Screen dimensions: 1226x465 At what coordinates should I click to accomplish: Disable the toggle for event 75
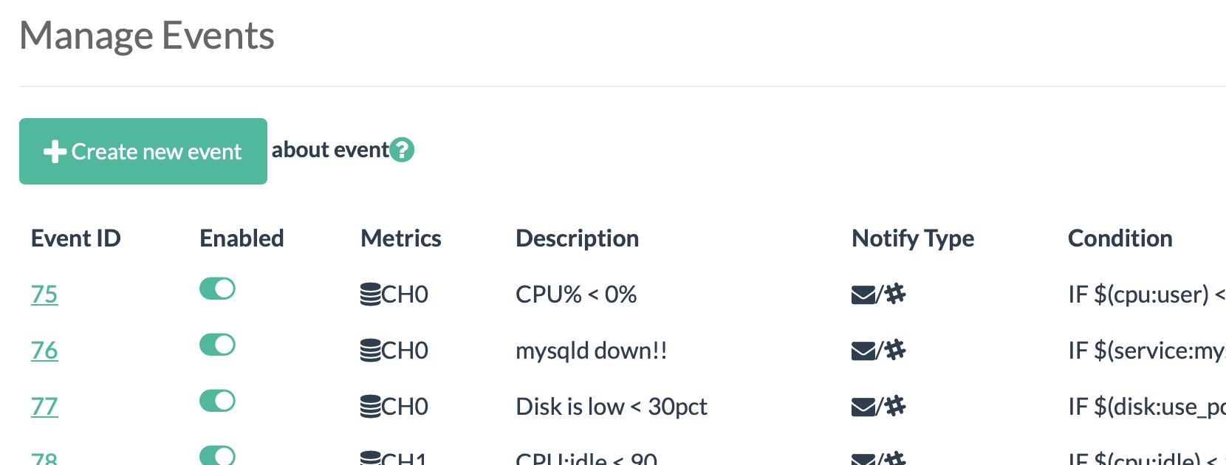216,289
